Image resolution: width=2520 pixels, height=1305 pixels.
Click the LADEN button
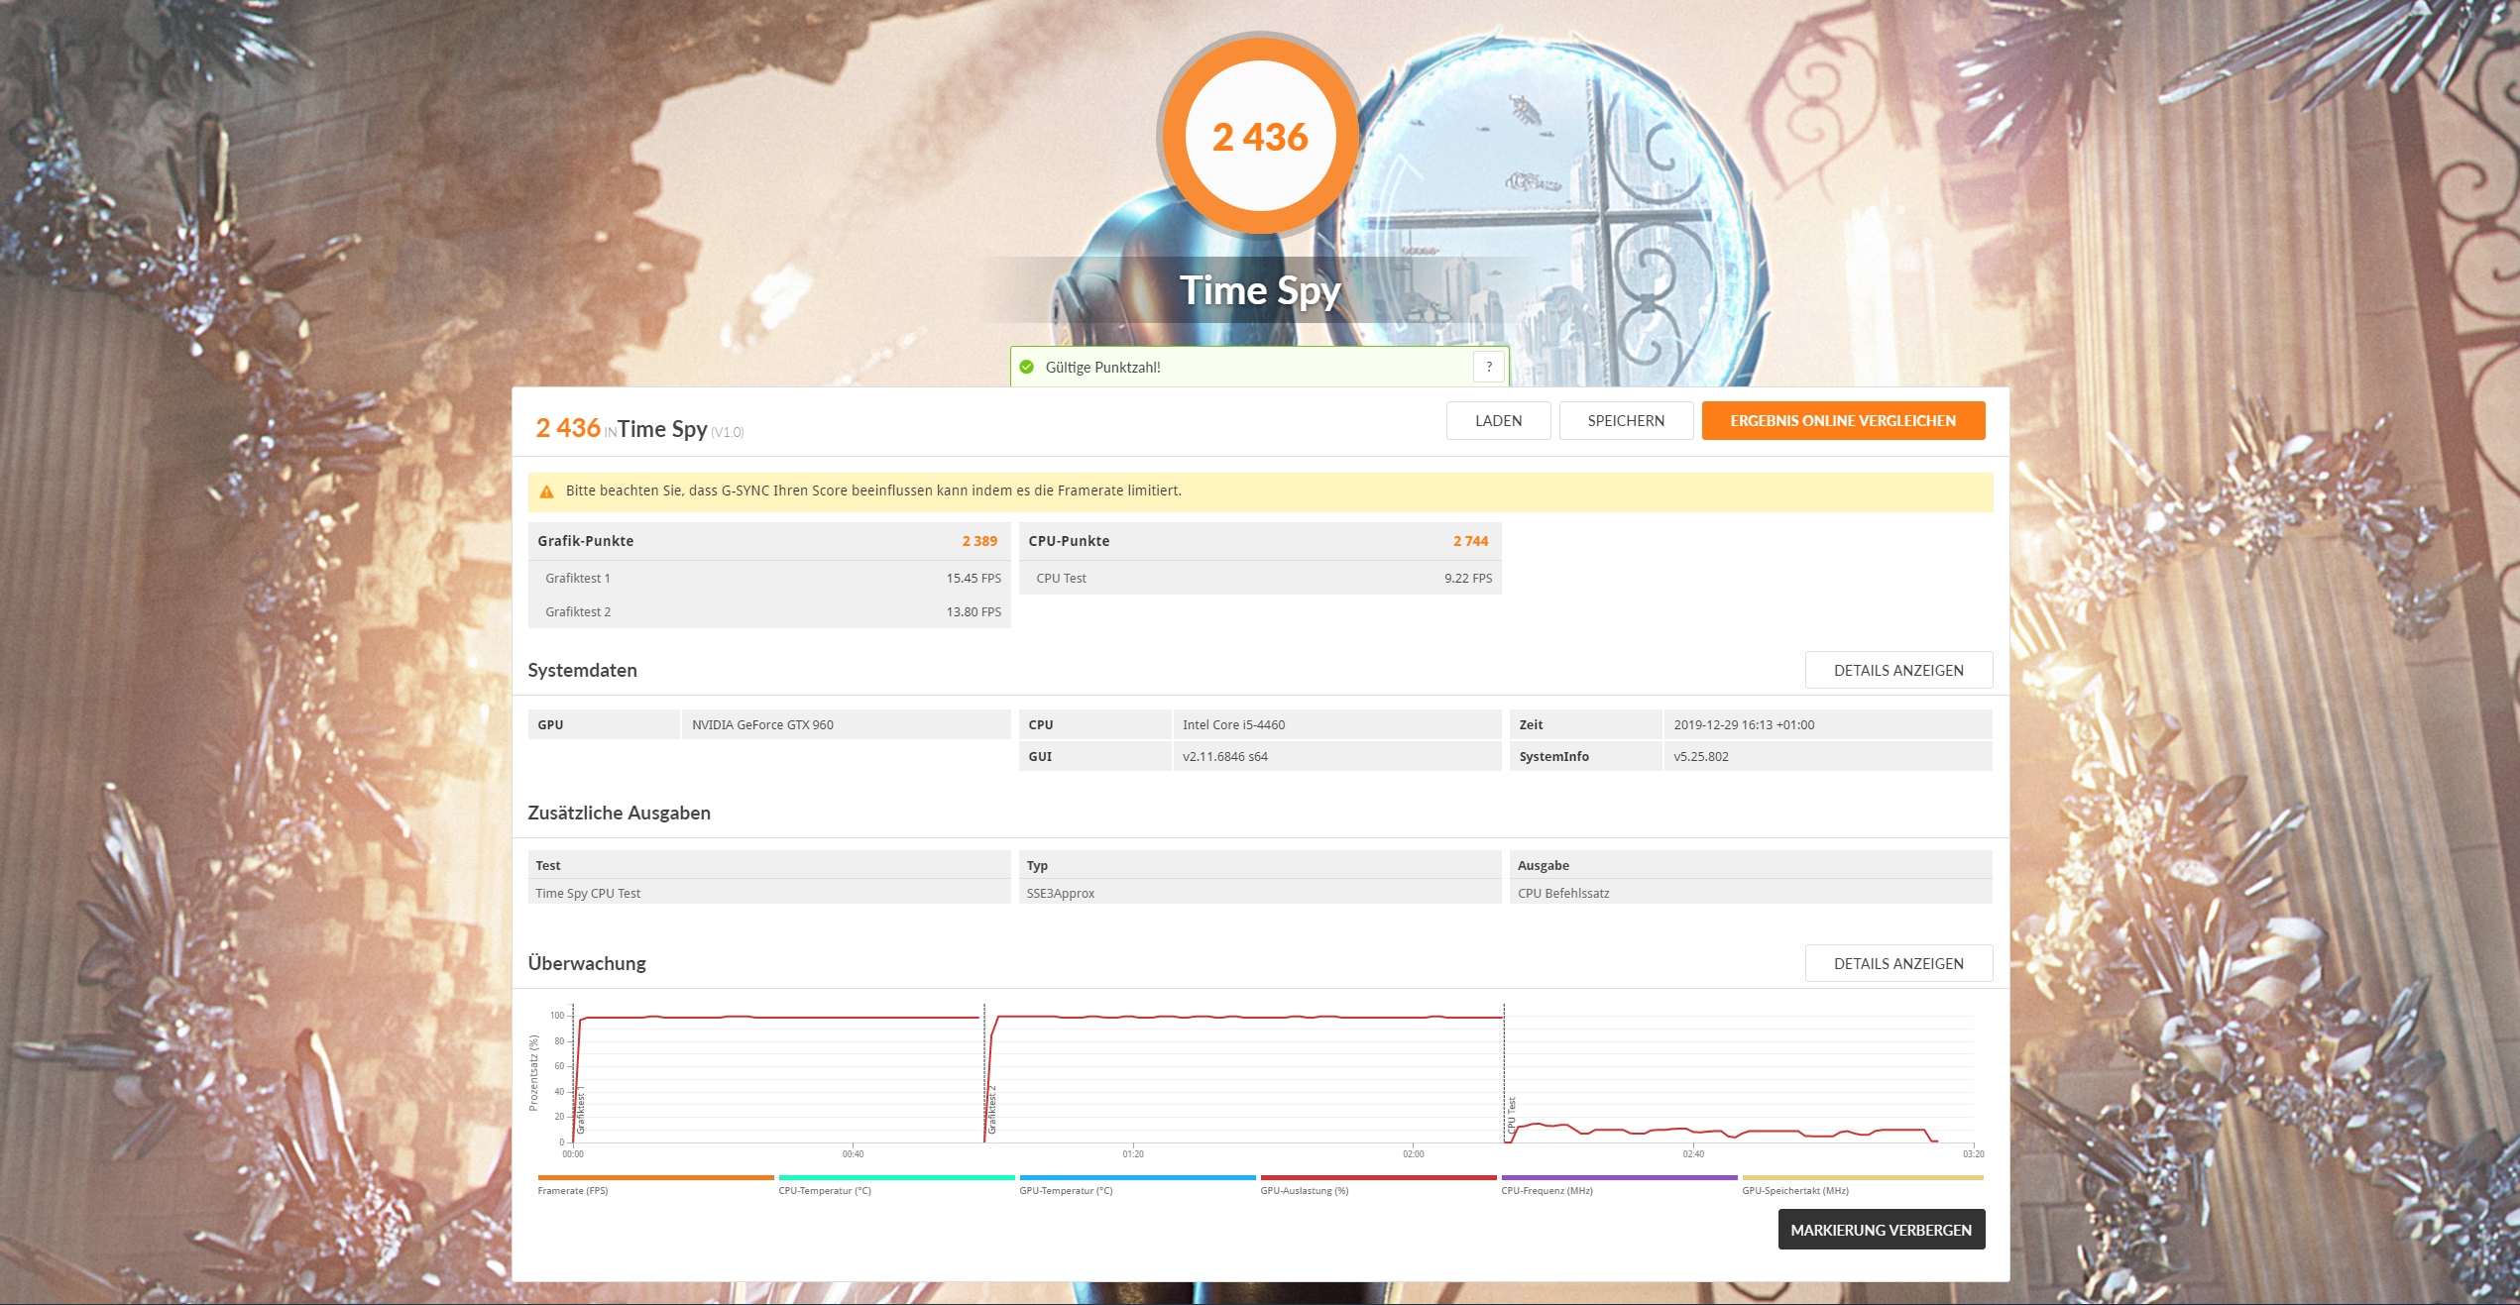(x=1498, y=420)
